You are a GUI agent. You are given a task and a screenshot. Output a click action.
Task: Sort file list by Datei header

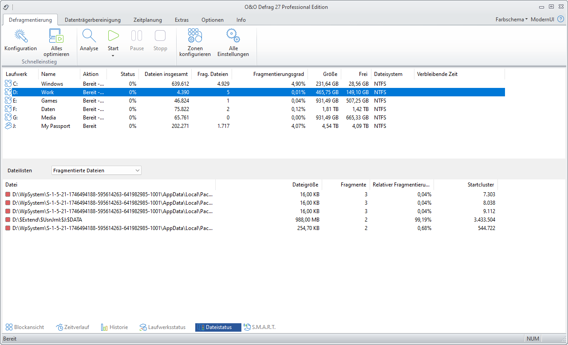[109, 184]
